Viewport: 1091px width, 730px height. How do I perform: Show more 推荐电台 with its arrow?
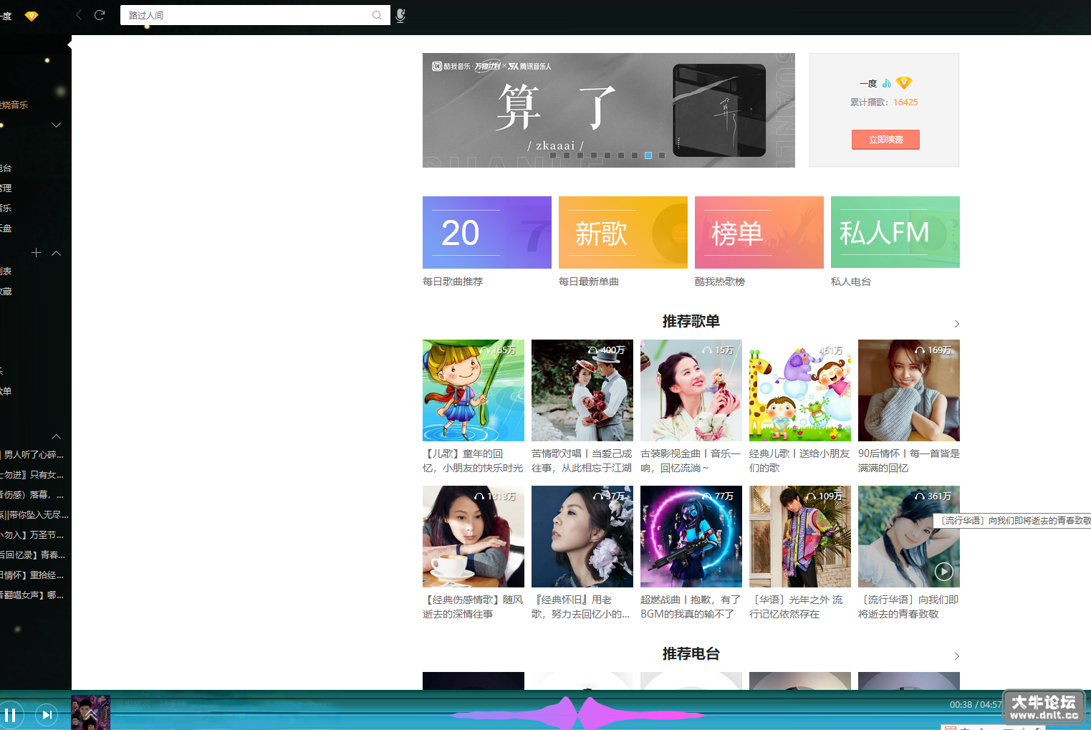point(956,656)
